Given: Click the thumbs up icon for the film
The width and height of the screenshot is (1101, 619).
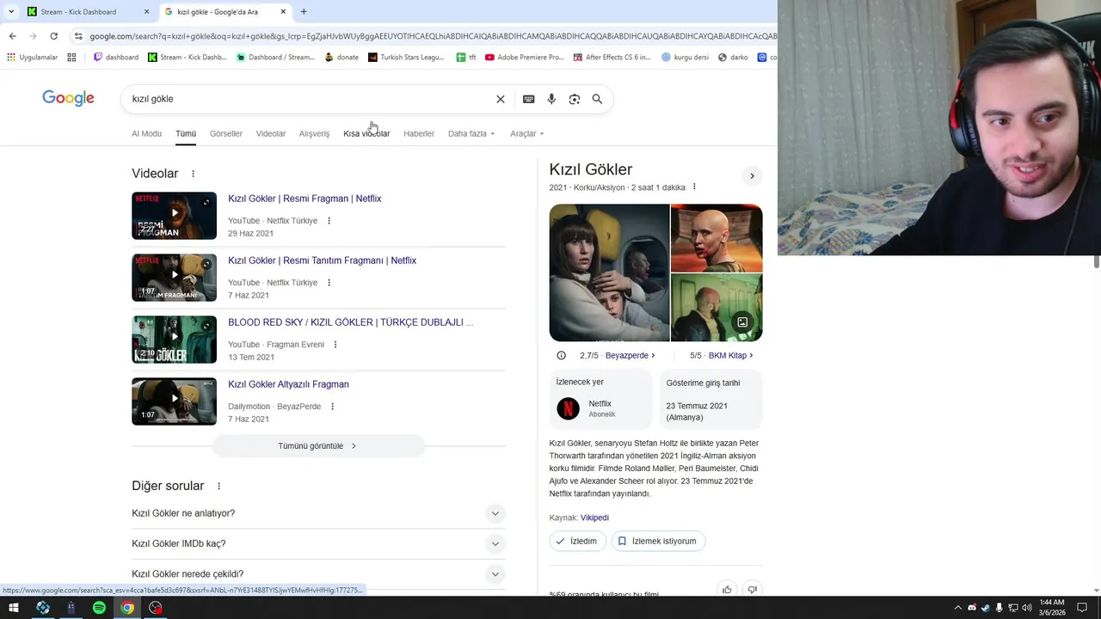Looking at the screenshot, I should tap(727, 590).
